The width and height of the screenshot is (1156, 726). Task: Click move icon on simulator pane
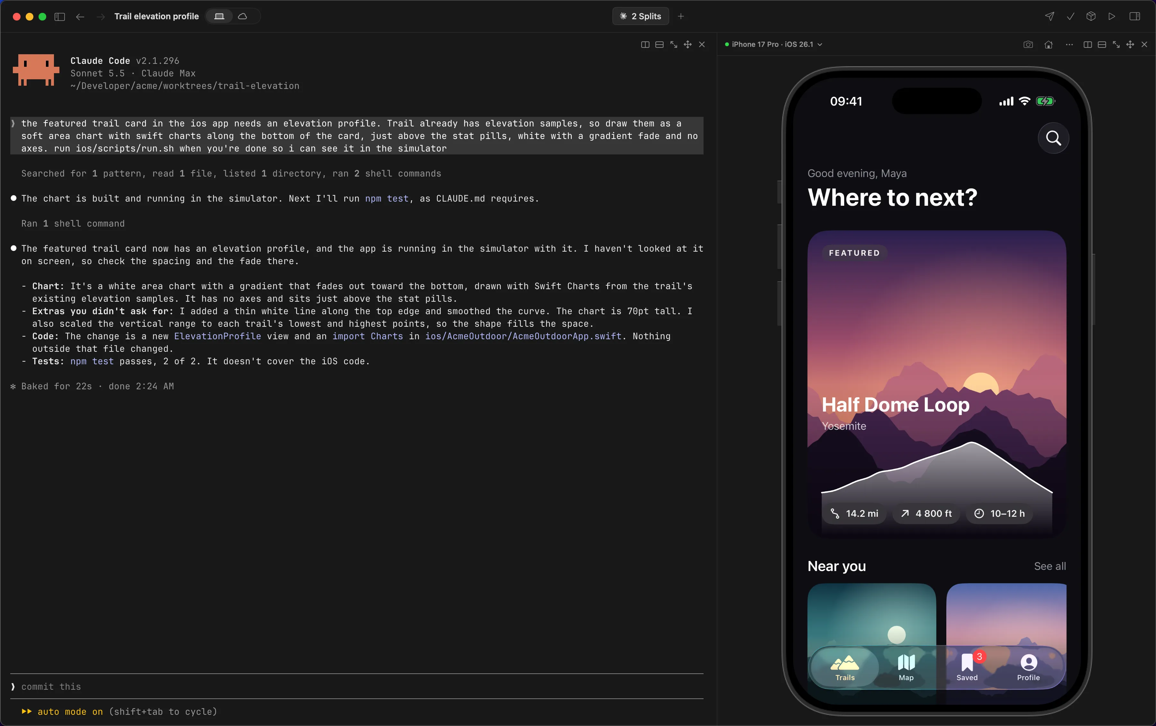[1130, 45]
